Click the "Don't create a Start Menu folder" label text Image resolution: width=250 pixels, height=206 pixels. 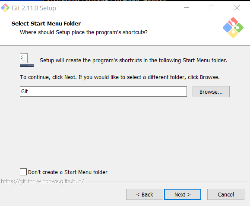tap(68, 172)
